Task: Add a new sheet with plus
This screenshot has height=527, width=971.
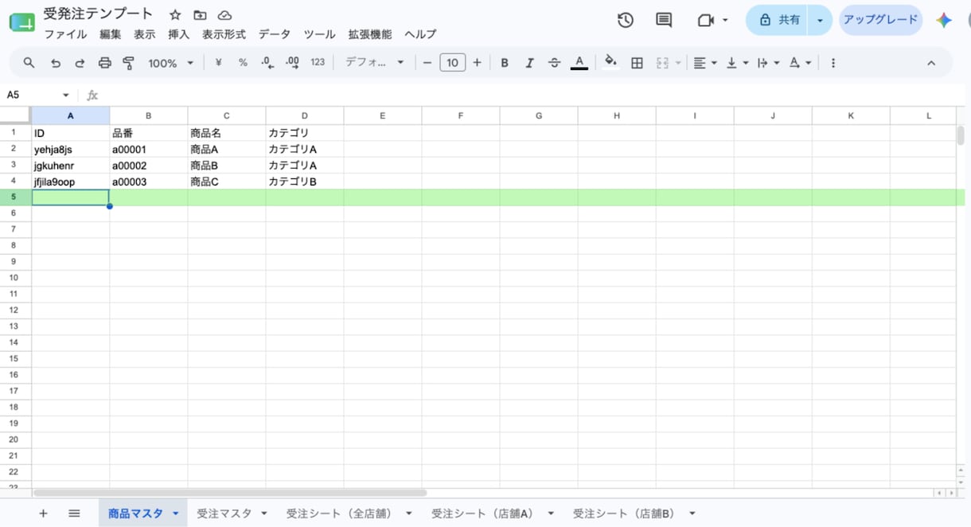Action: tap(43, 513)
